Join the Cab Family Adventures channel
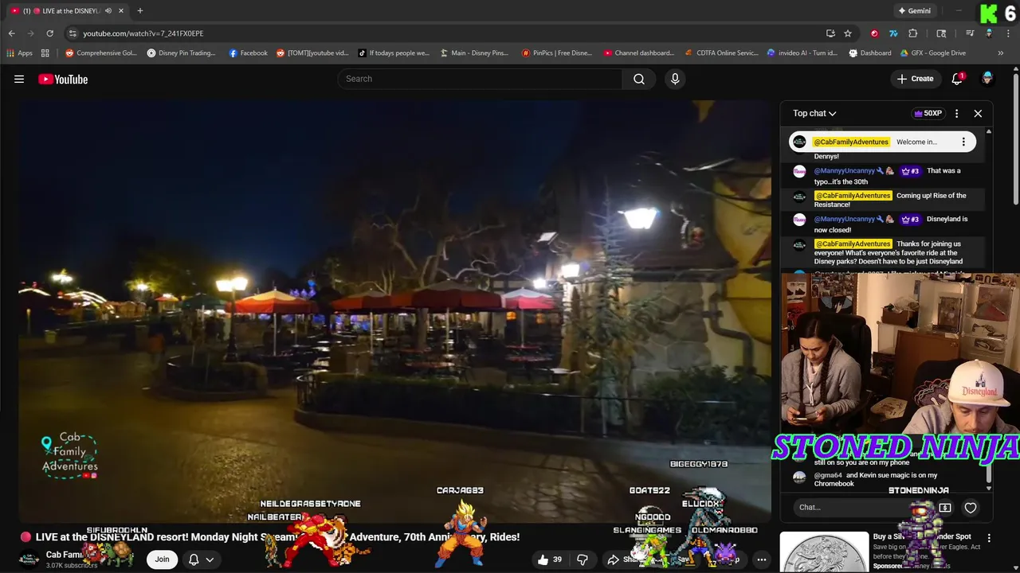Screen dimensions: 1020x573 tap(162, 559)
